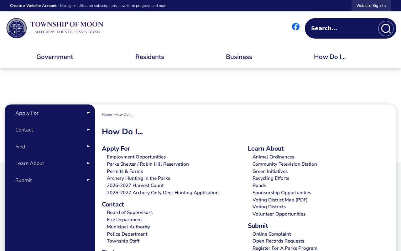Viewport: 401px width, 251px height.
Task: Open Community Television Station link
Action: click(x=285, y=164)
